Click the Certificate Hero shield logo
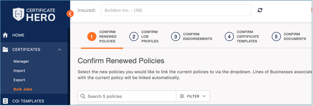 tap(18, 14)
